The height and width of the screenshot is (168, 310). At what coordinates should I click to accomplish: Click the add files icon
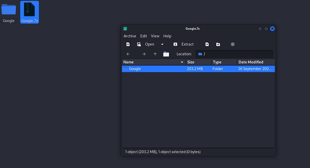click(207, 44)
